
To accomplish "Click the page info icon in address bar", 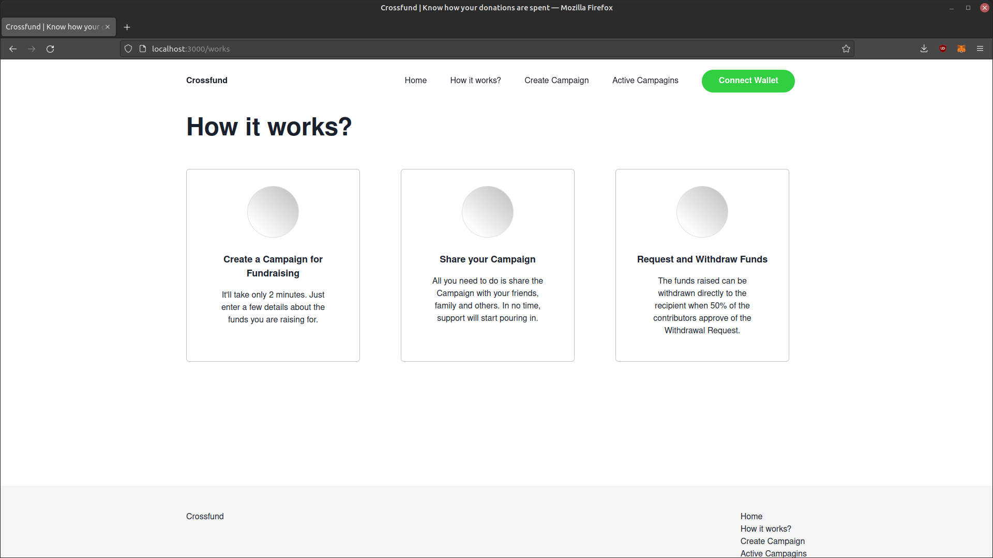I will tap(143, 49).
